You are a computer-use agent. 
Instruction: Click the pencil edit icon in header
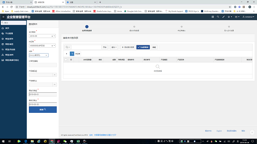[x=223, y=17]
